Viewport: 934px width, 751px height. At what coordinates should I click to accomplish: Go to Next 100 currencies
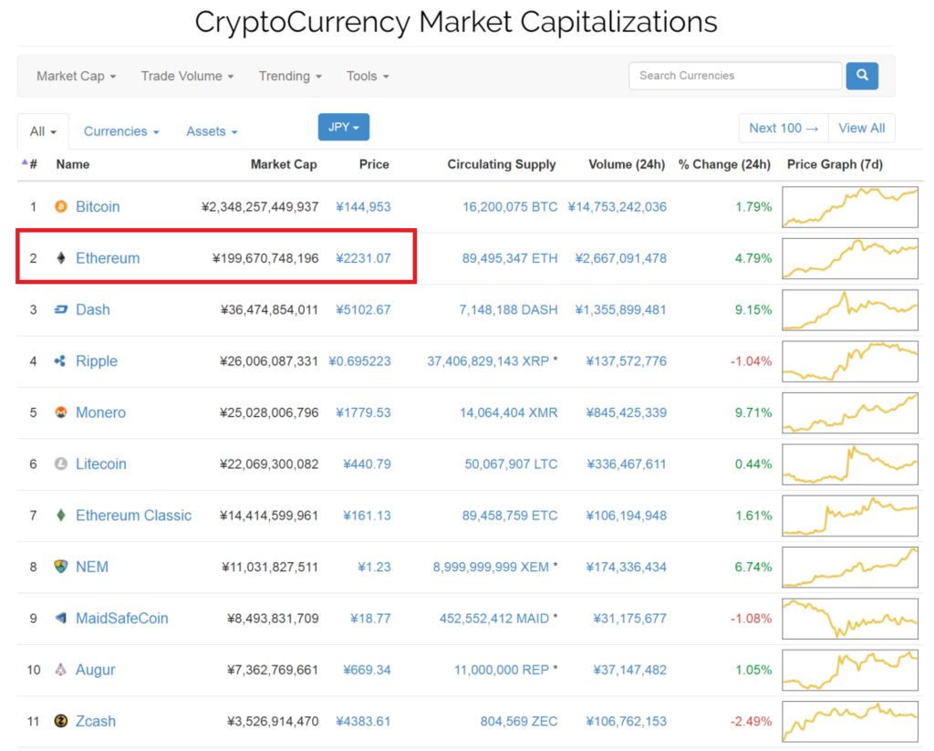pos(784,128)
